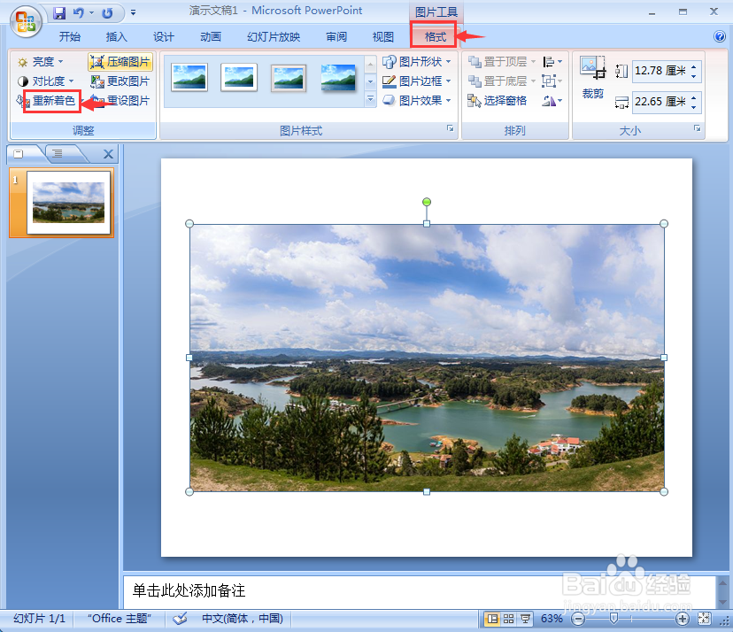
Task: Zoom out with the minus button
Action: pyautogui.click(x=578, y=619)
